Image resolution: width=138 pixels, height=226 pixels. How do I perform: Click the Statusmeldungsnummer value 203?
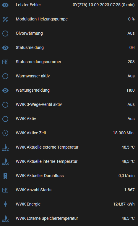[x=131, y=62]
